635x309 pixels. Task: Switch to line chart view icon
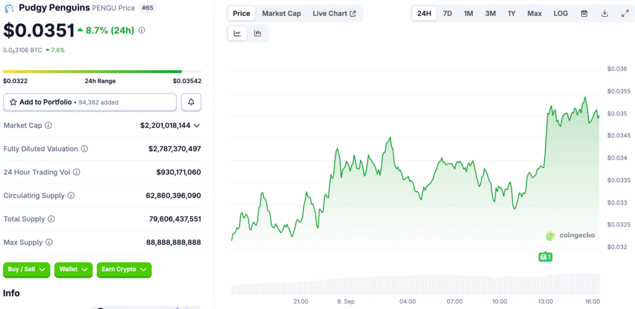[238, 33]
